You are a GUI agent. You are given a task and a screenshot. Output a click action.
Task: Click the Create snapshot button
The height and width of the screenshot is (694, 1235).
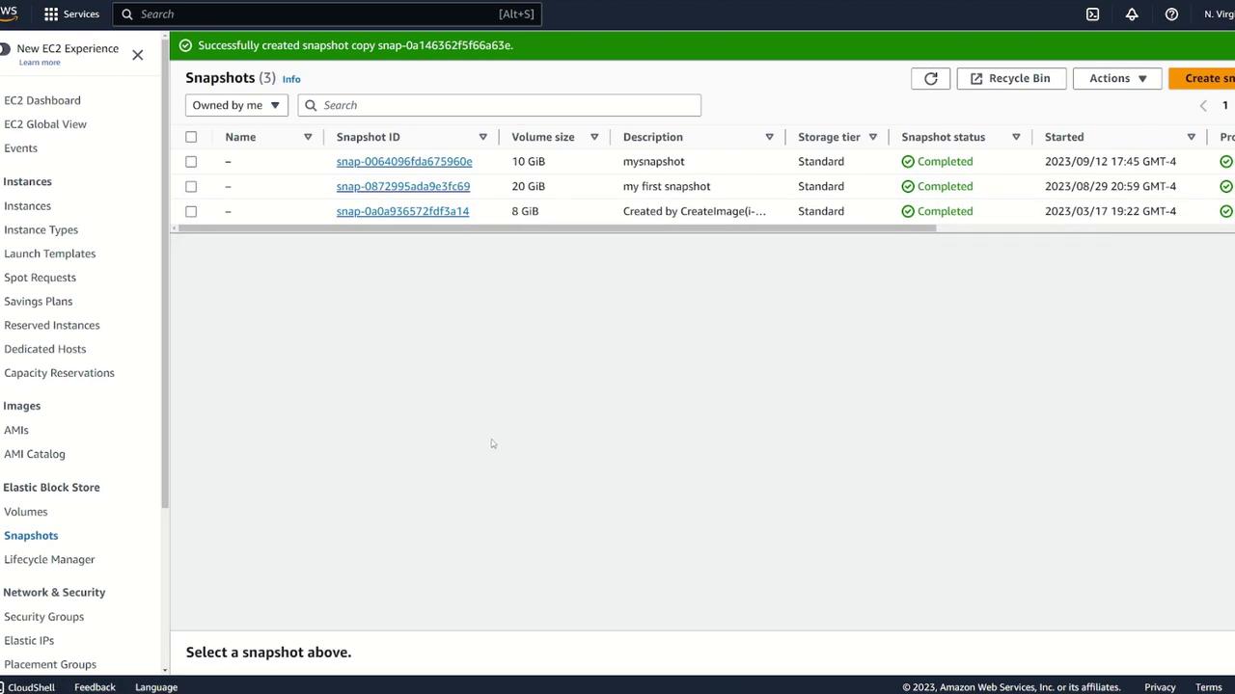click(x=1202, y=78)
